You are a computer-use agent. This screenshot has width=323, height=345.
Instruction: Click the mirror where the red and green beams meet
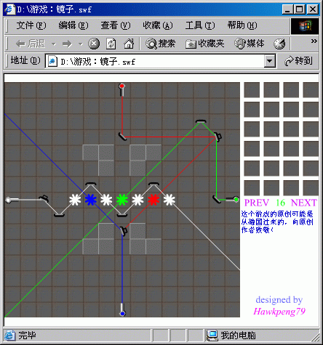(x=218, y=137)
